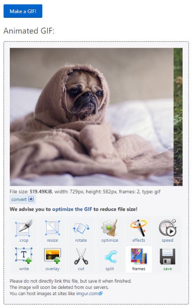Image resolution: width=193 pixels, height=308 pixels.
Task: Click the convert download arrow icon
Action: pyautogui.click(x=31, y=199)
